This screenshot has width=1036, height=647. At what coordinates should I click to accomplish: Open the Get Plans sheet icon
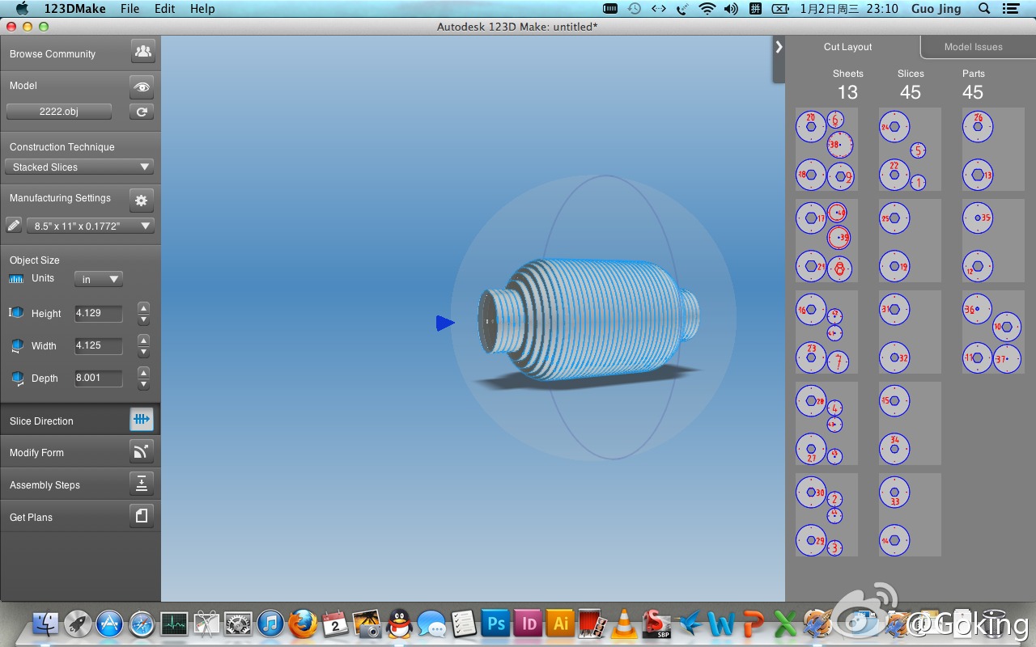(142, 516)
